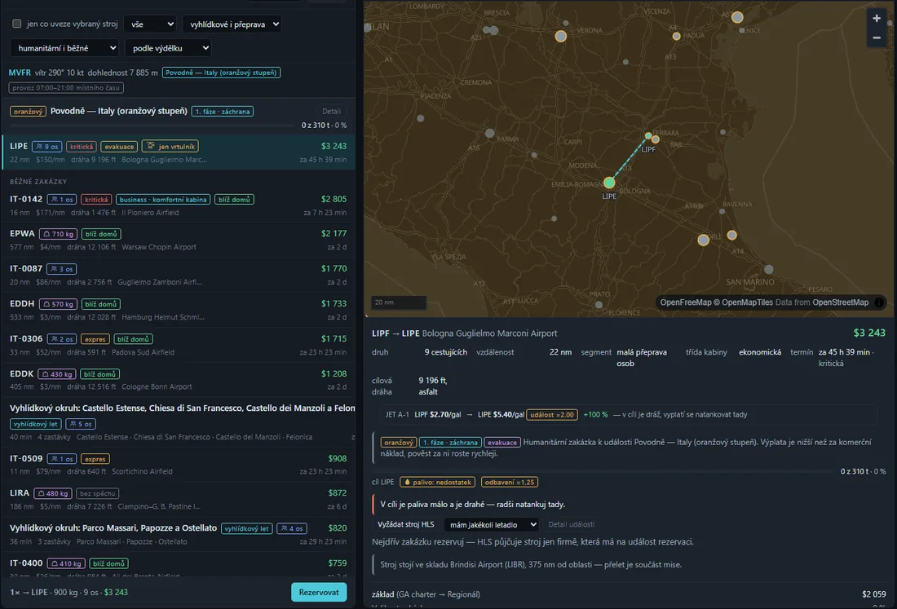The image size is (897, 609).
Task: Click the passengers icon in the '4 os' badge
Action: click(285, 528)
